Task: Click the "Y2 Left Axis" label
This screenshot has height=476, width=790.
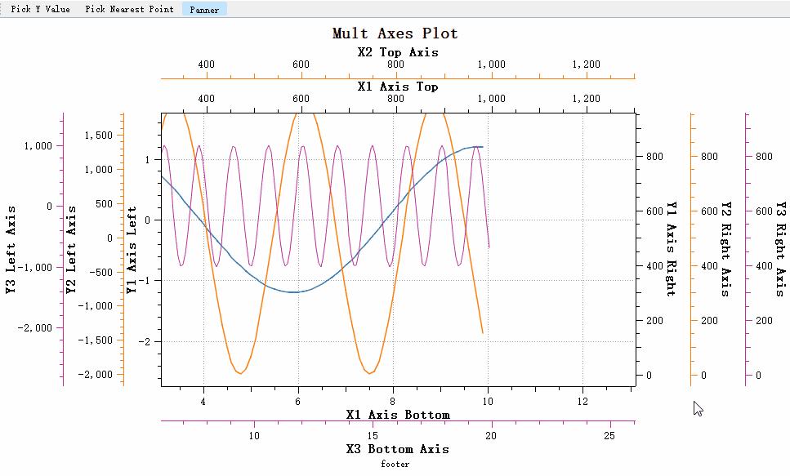Action: pos(71,250)
